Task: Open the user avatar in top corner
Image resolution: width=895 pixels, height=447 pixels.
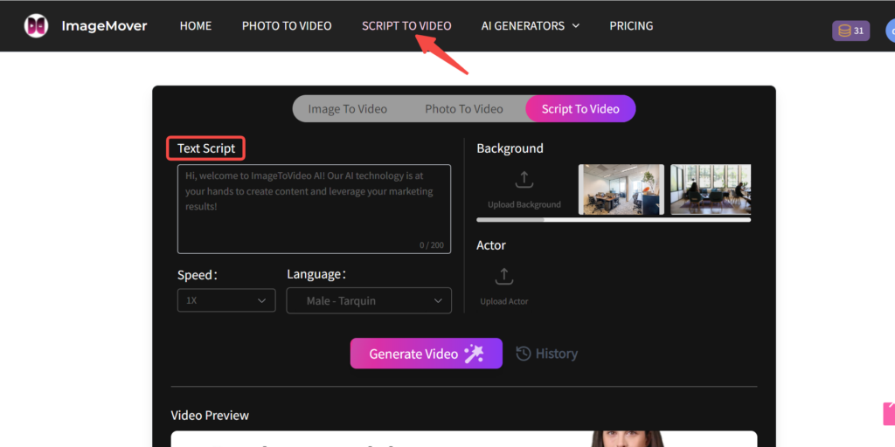Action: click(891, 31)
